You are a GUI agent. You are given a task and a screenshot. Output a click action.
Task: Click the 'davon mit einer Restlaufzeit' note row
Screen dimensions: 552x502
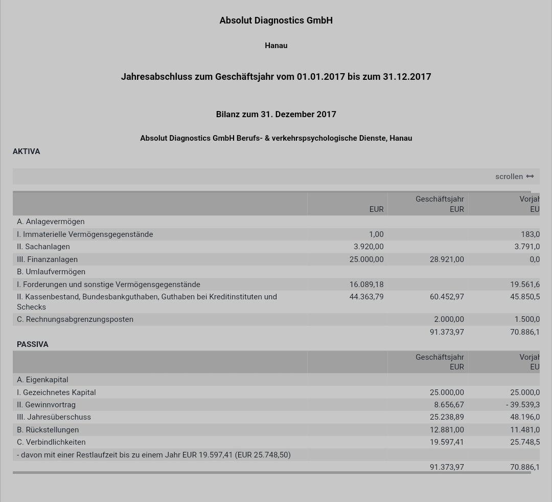(276, 455)
